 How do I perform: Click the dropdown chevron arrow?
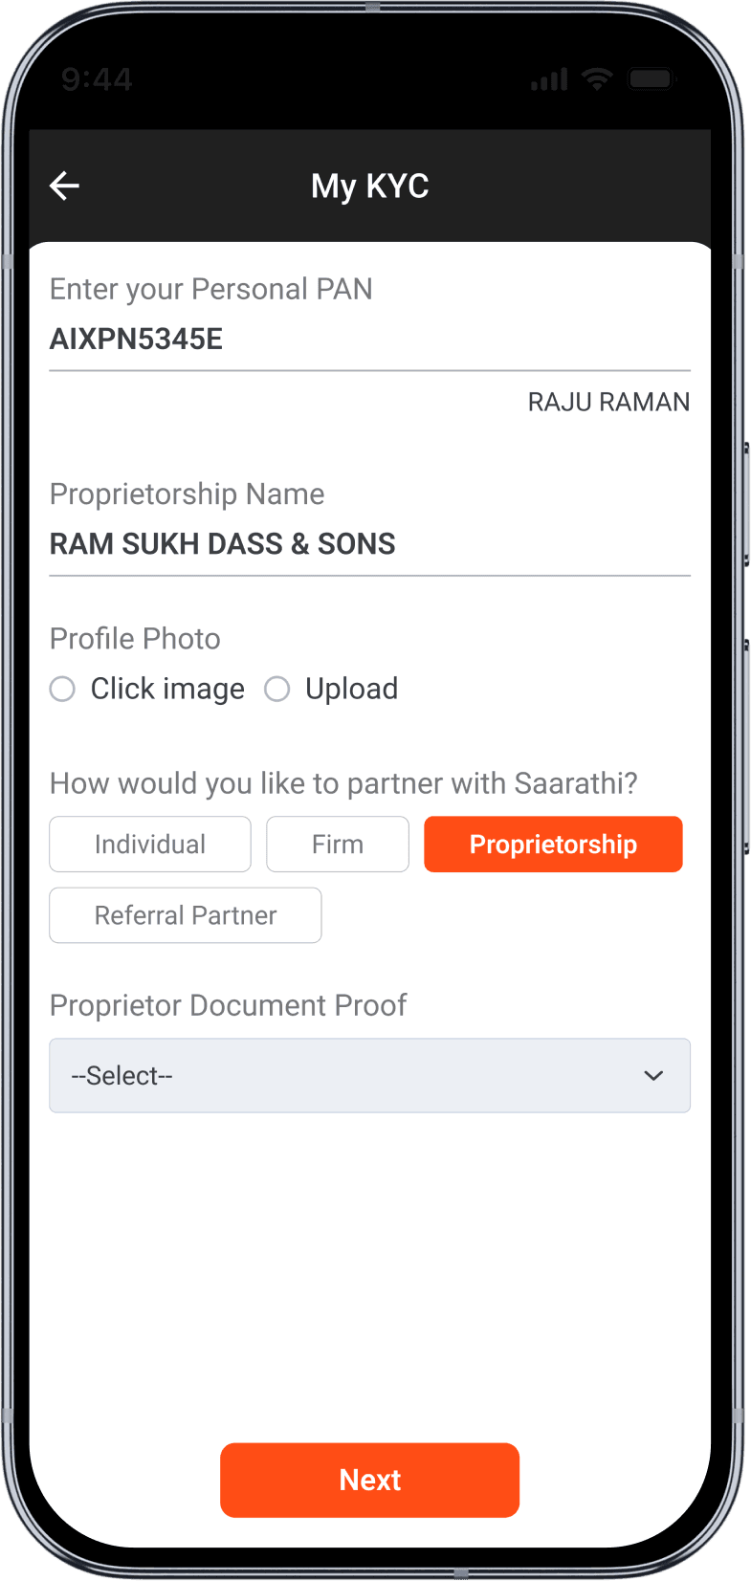(x=653, y=1076)
